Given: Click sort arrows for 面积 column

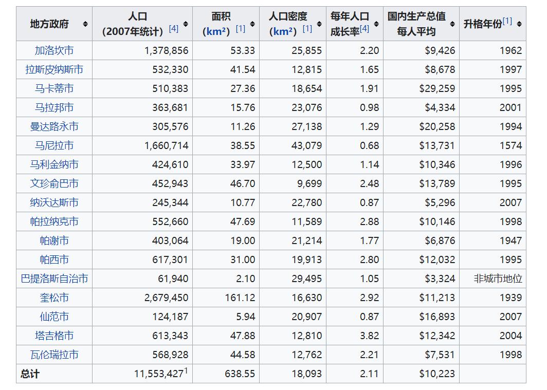Looking at the screenshot, I should pos(252,24).
